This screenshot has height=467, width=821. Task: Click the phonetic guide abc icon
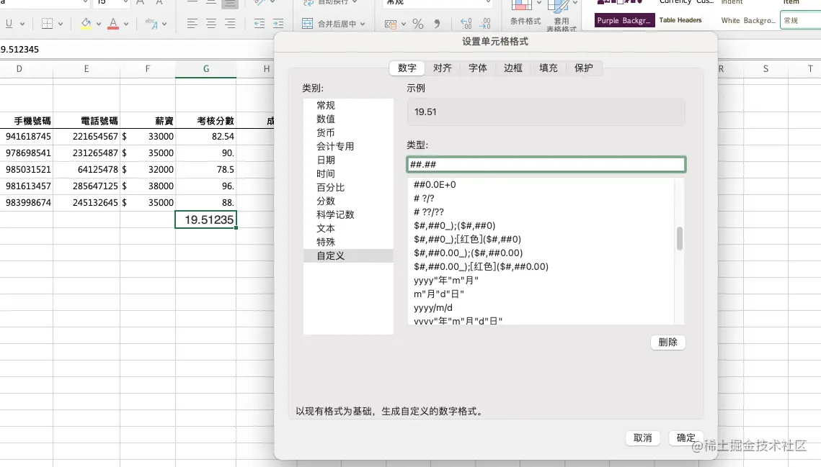[x=151, y=24]
